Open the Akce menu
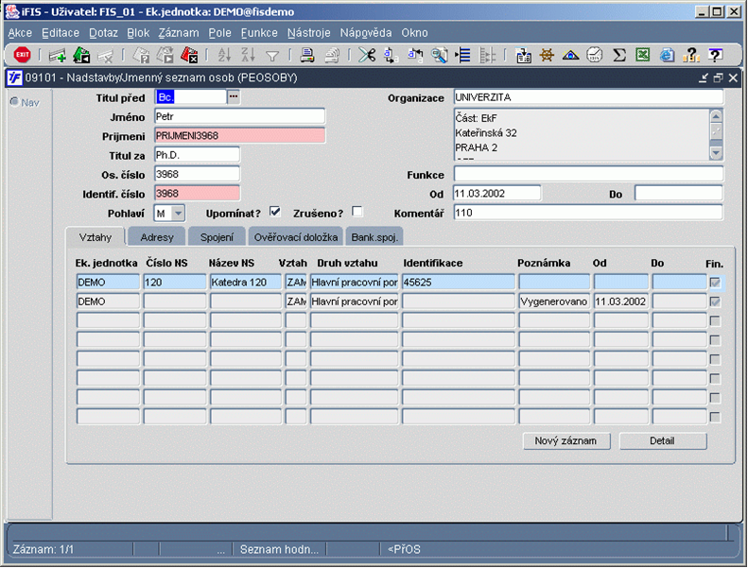 [x=20, y=33]
